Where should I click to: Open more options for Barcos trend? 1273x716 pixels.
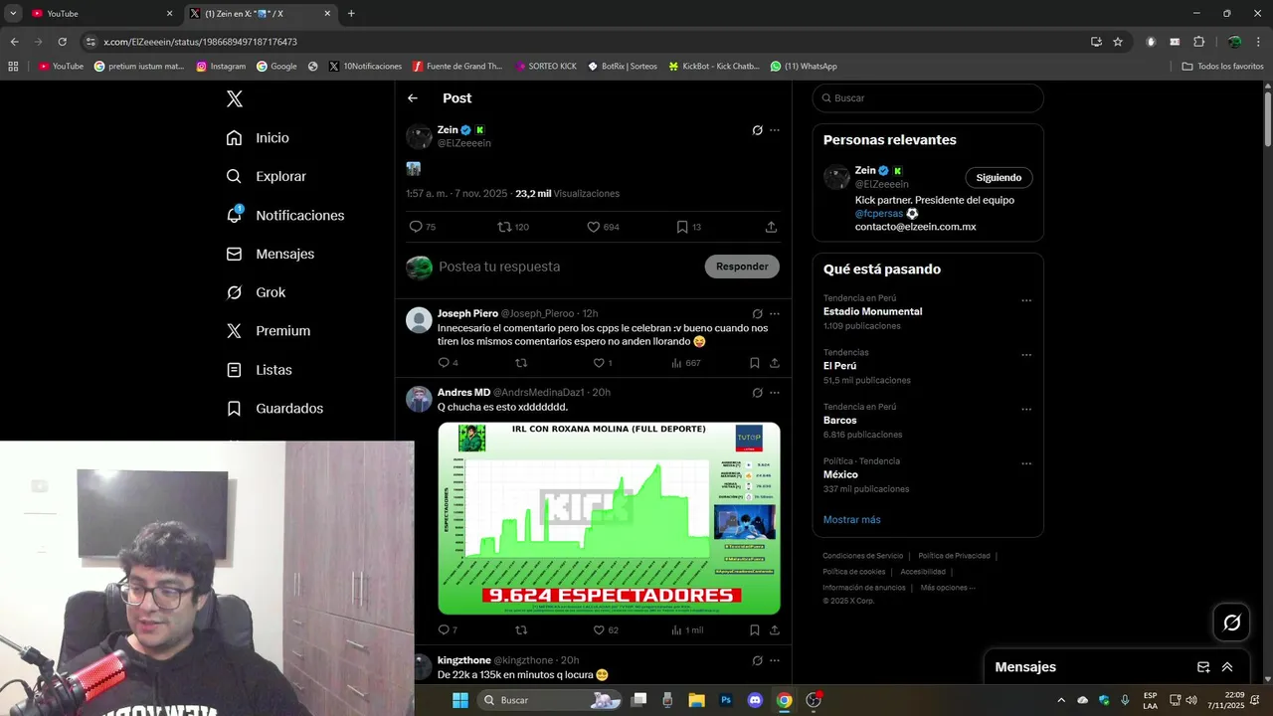coord(1026,410)
